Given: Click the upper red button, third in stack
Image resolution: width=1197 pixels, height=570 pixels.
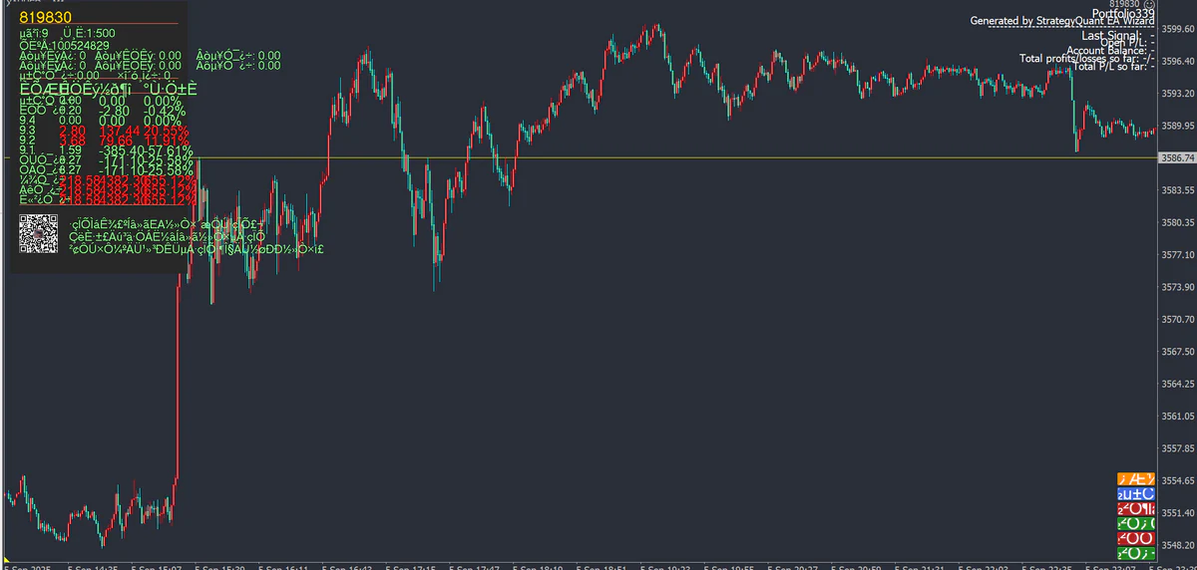Looking at the screenshot, I should tap(1135, 509).
